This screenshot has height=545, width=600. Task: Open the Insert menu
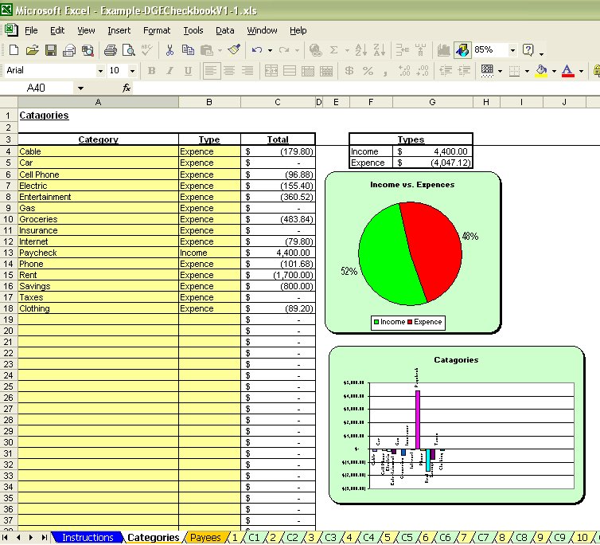119,30
